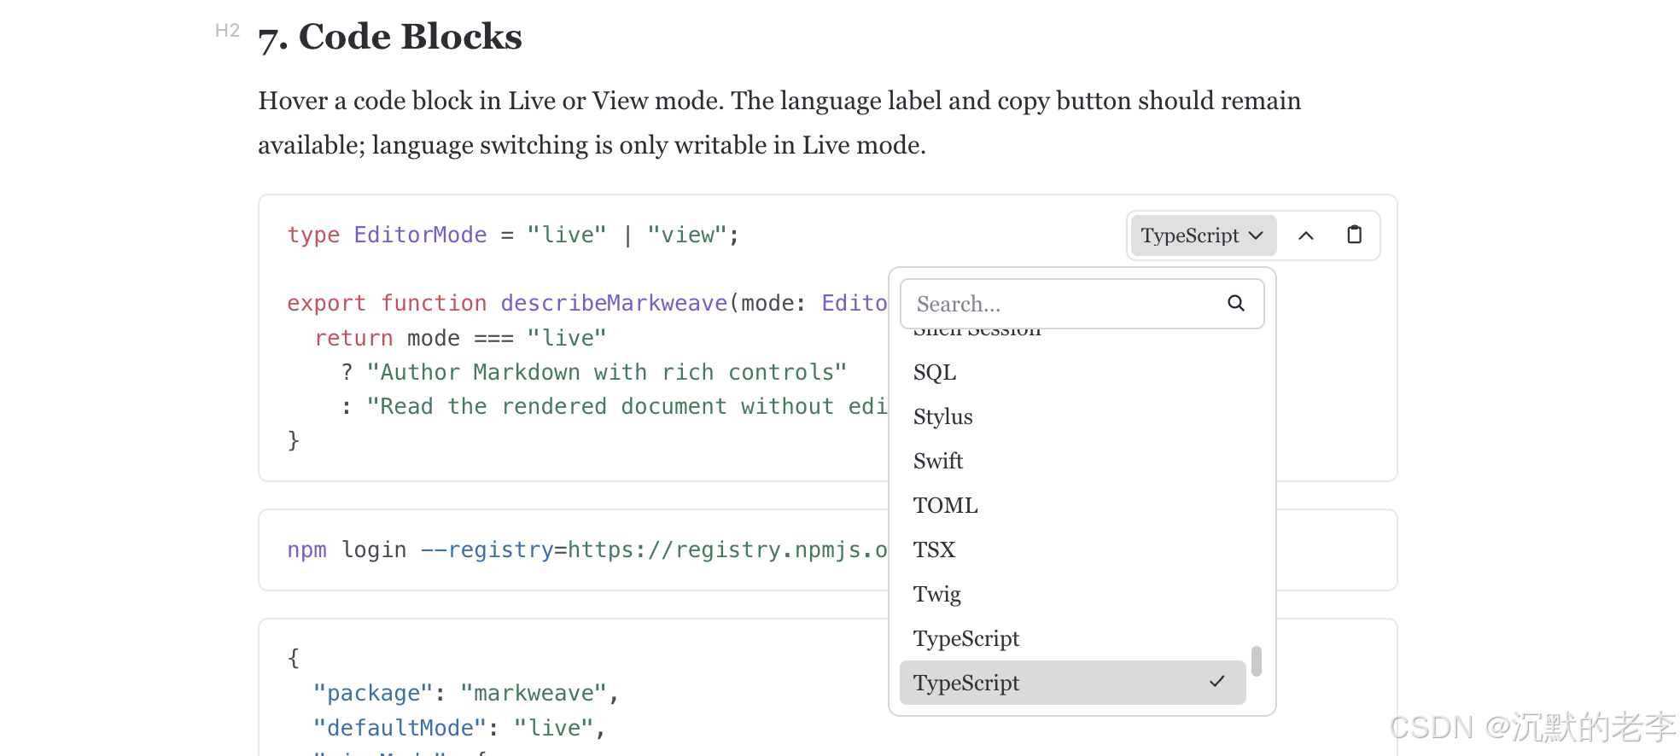Collapse the code block with chevron-up icon
This screenshot has width=1680, height=756.
[x=1305, y=236]
